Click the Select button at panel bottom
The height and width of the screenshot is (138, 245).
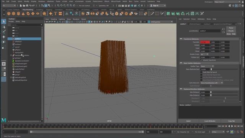tap(188, 121)
